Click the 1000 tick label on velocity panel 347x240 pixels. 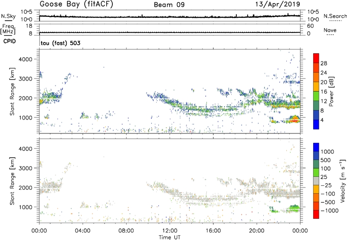click(x=26, y=207)
